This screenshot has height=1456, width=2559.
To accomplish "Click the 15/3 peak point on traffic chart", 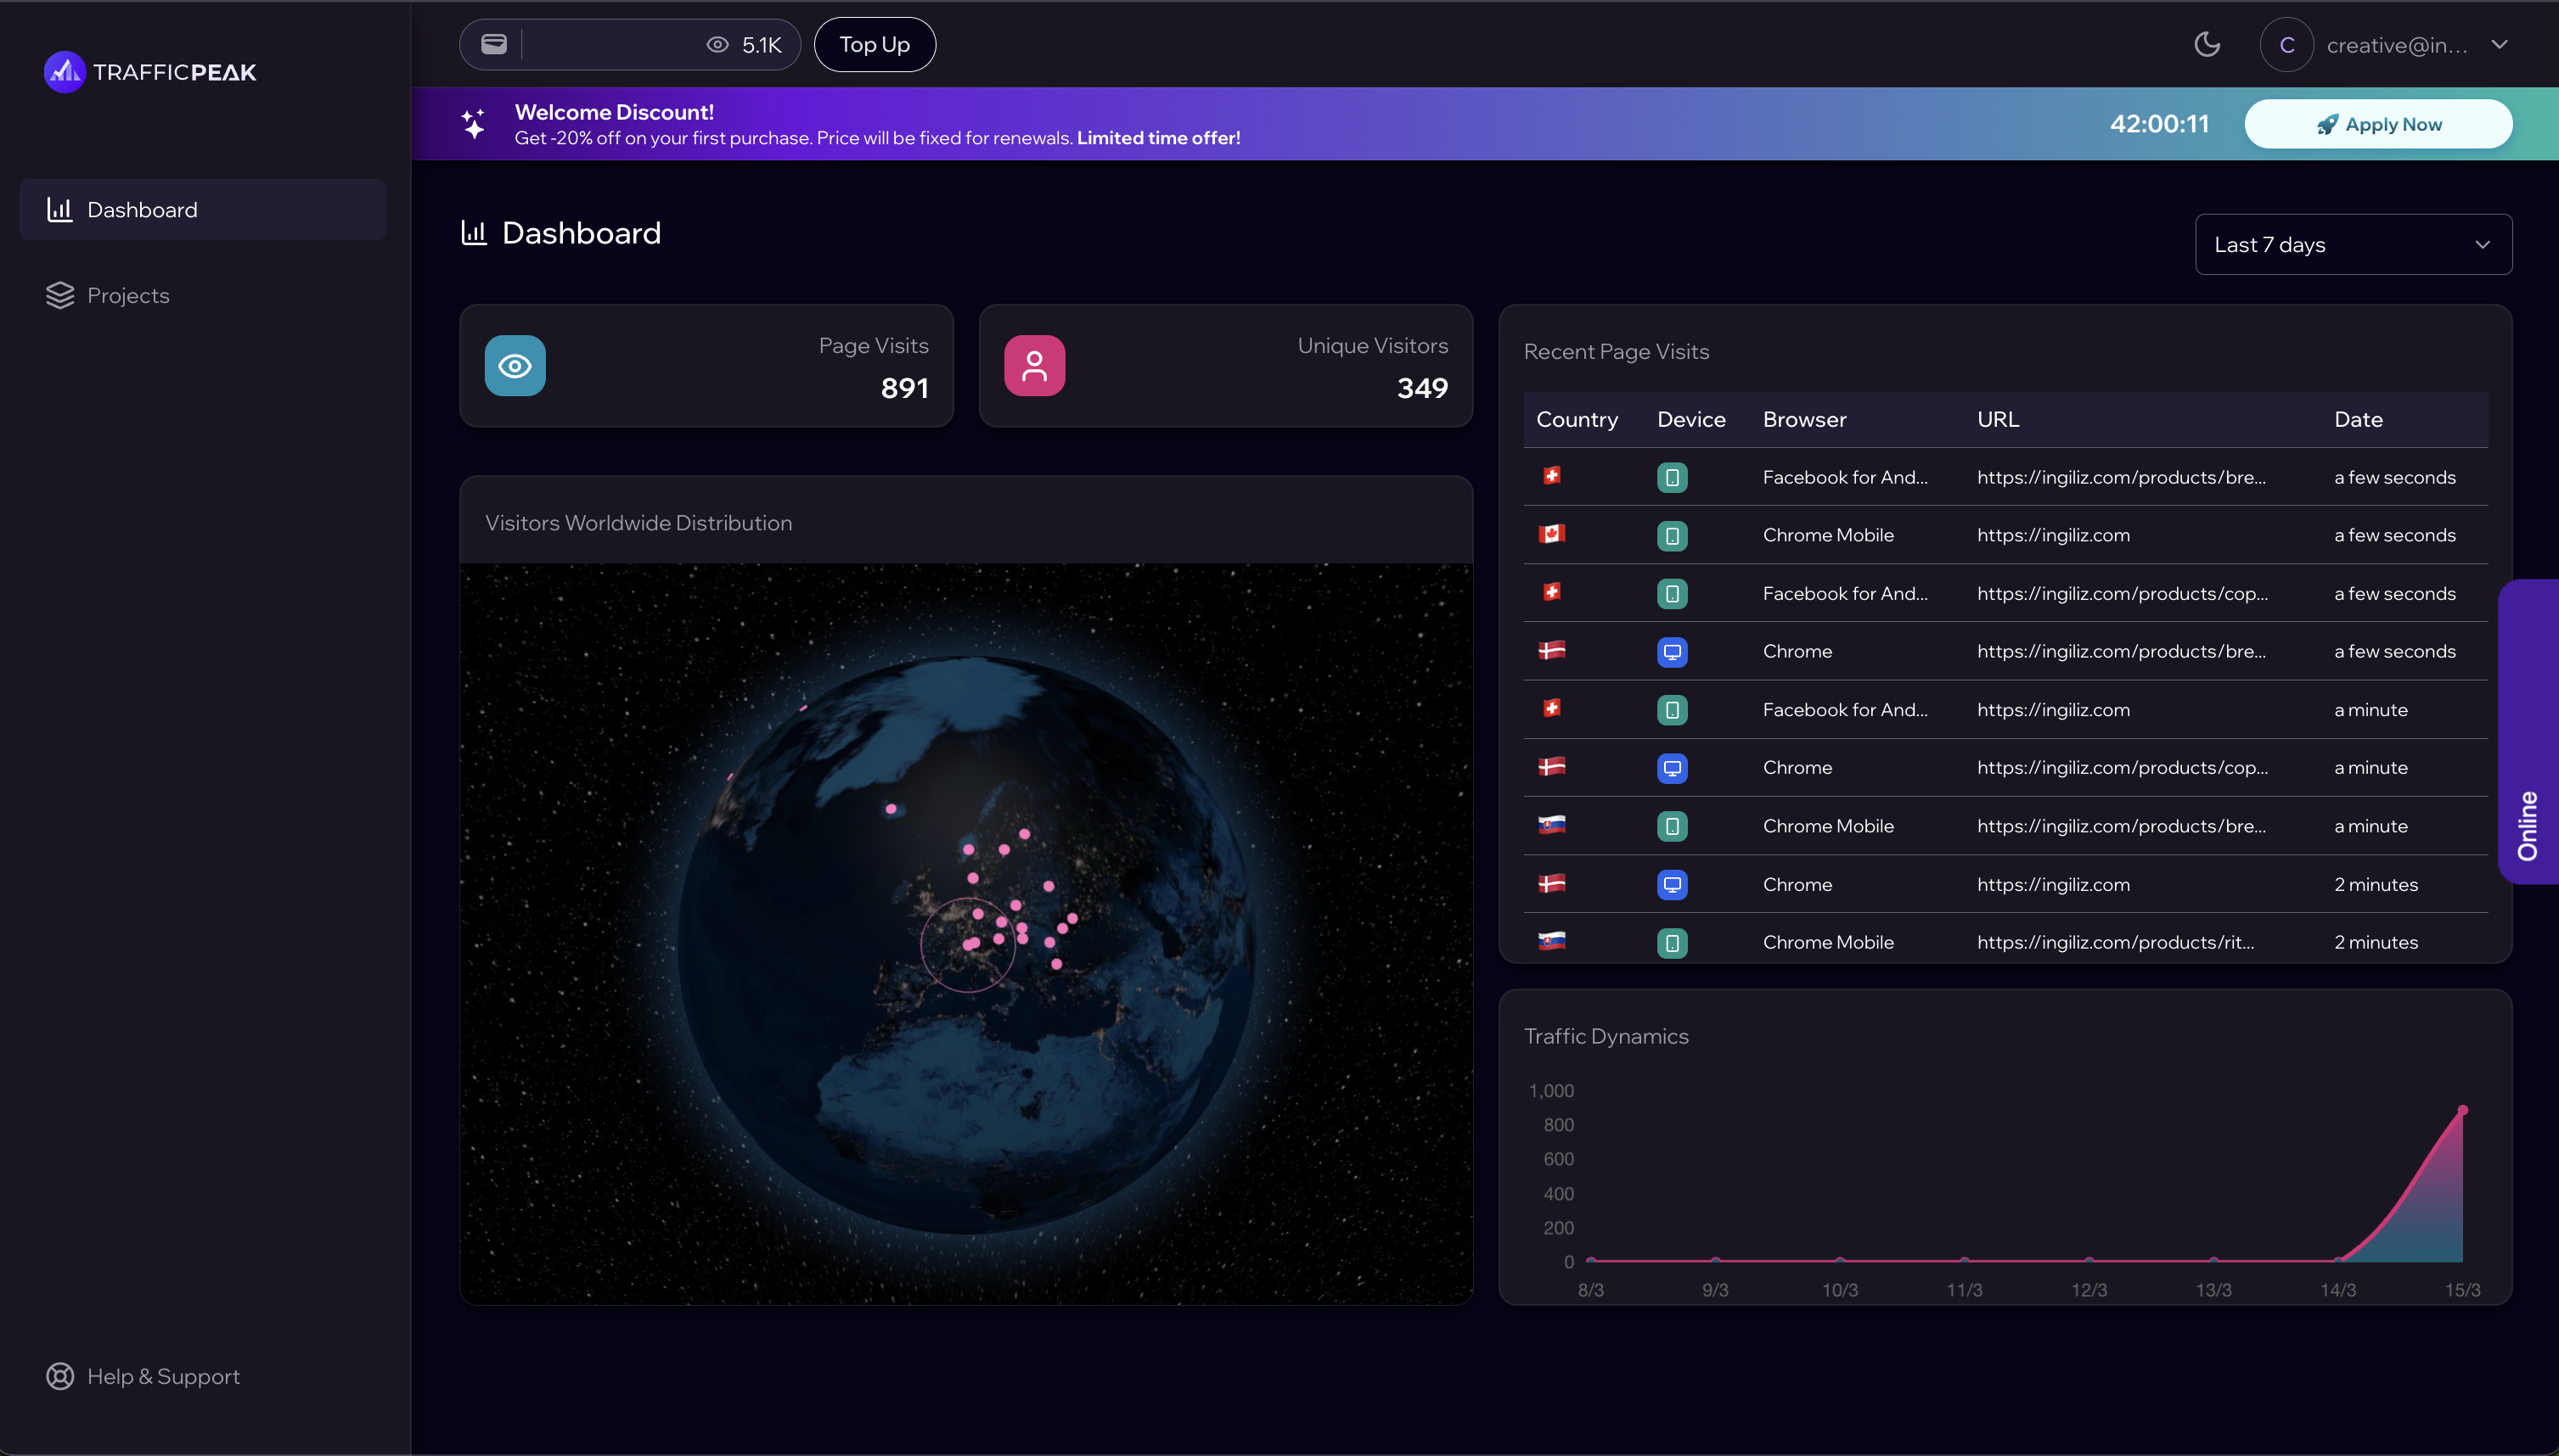I will click(x=2462, y=1110).
